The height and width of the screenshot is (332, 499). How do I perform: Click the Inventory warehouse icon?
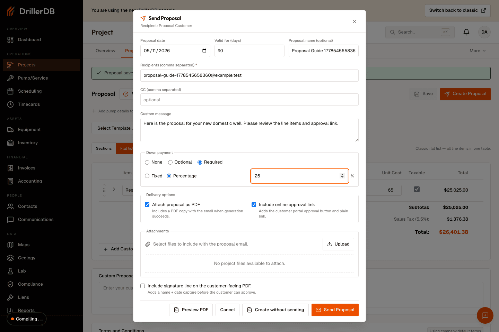coord(10,143)
